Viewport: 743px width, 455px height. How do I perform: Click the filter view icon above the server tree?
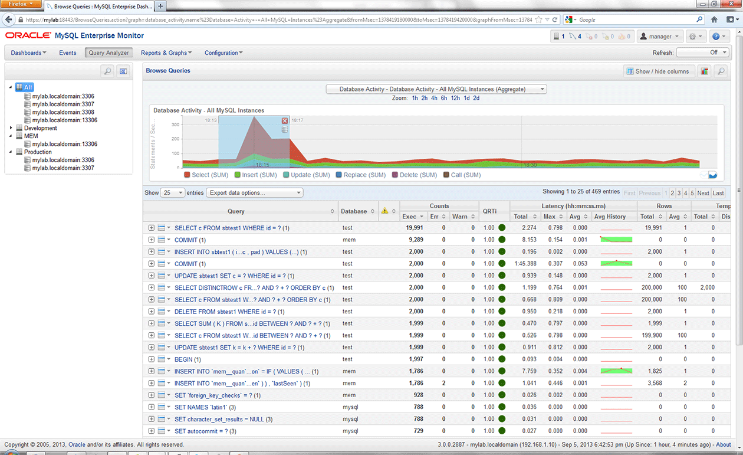[123, 71]
